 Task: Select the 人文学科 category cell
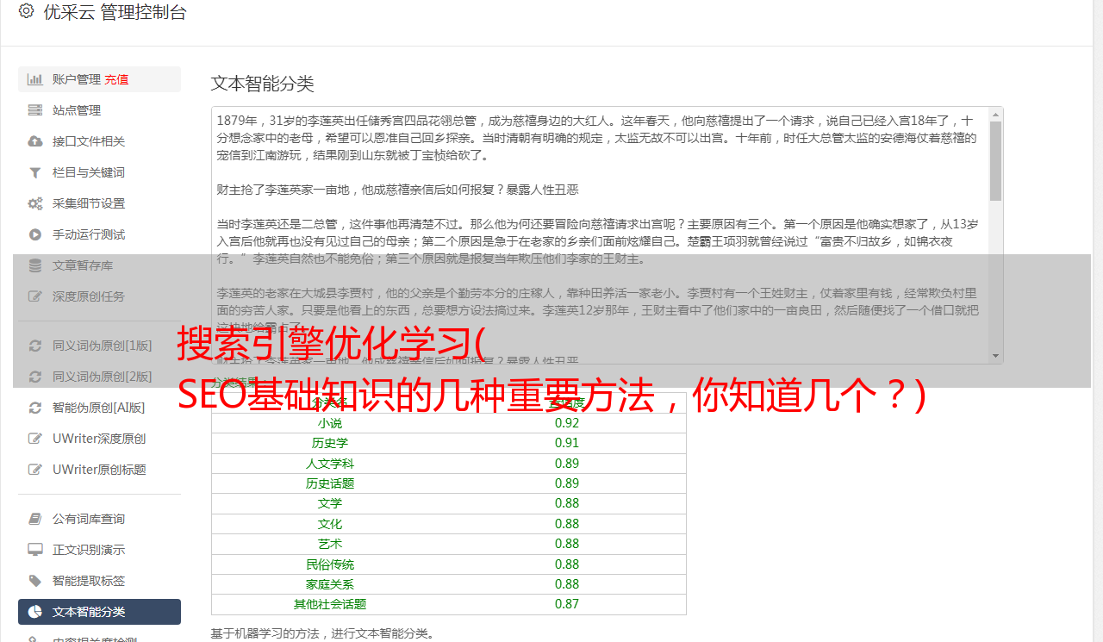[x=330, y=464]
